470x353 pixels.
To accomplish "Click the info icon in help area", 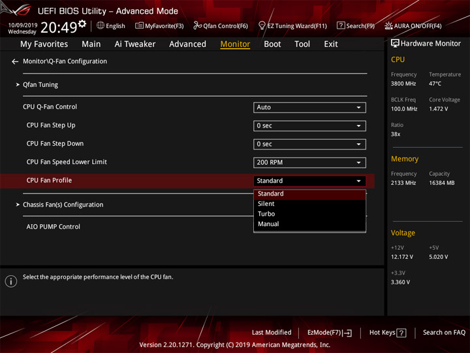I will tap(11, 281).
